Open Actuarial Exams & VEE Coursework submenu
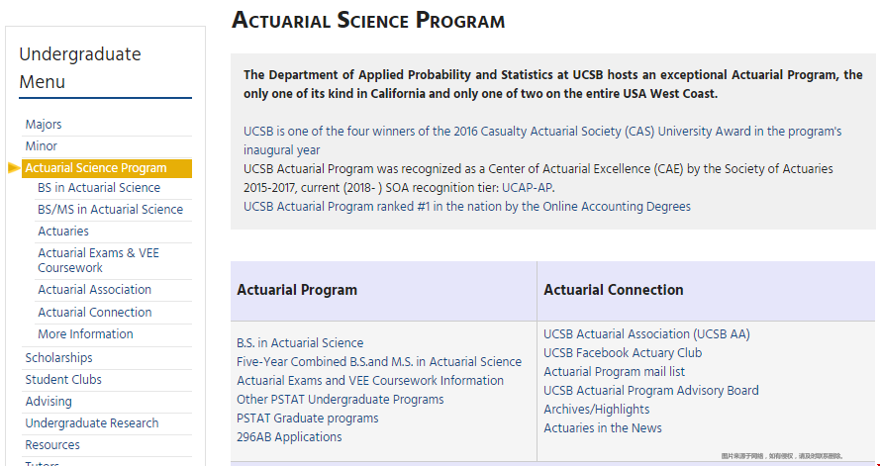880x466 pixels. 98,260
